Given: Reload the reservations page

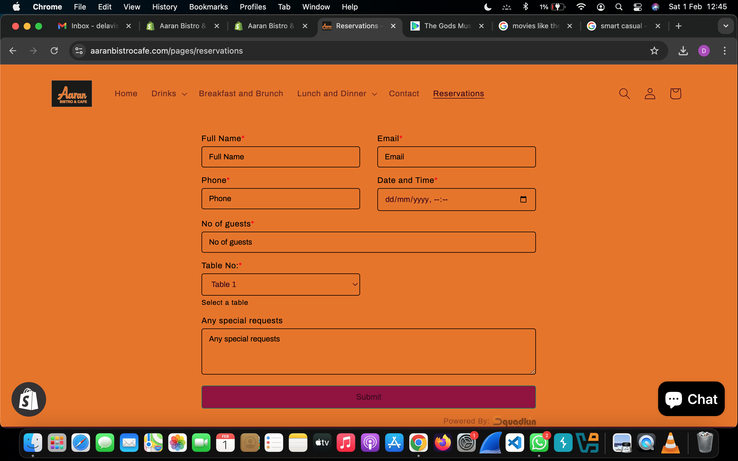Looking at the screenshot, I should point(54,51).
